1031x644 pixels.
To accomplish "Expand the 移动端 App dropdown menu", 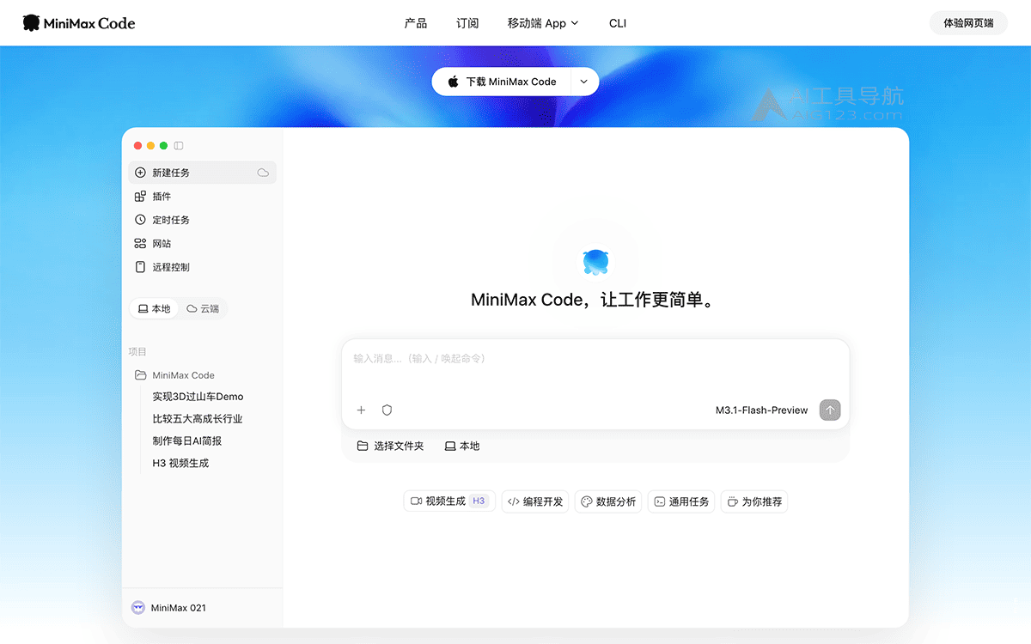I will point(543,23).
